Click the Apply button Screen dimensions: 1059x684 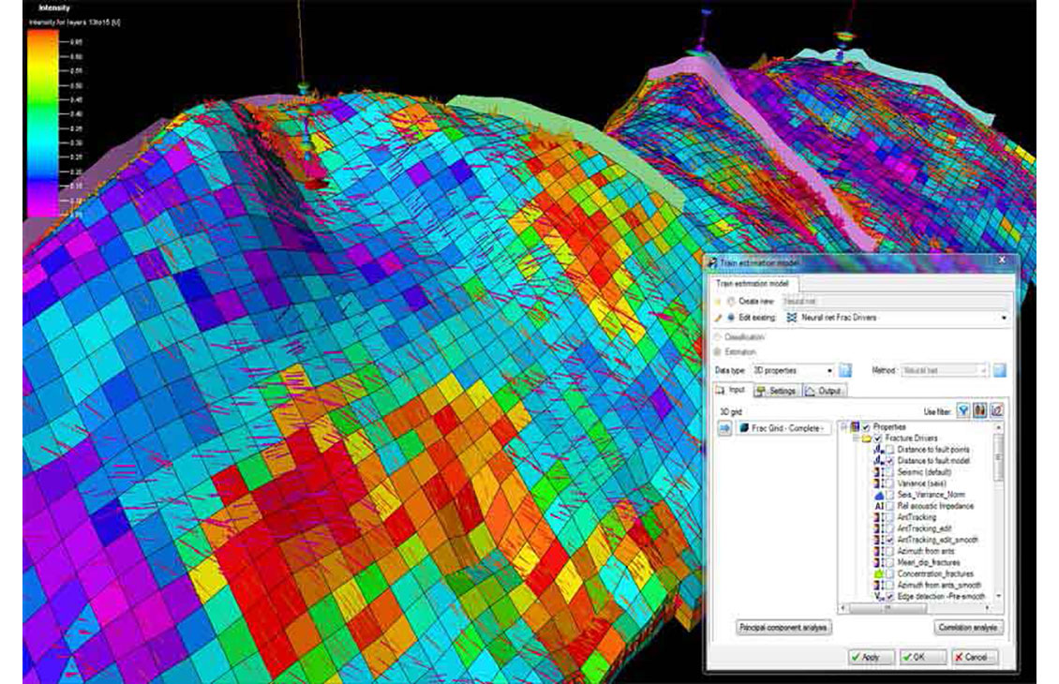[872, 656]
